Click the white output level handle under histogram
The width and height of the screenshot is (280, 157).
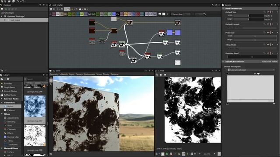pos(274,104)
